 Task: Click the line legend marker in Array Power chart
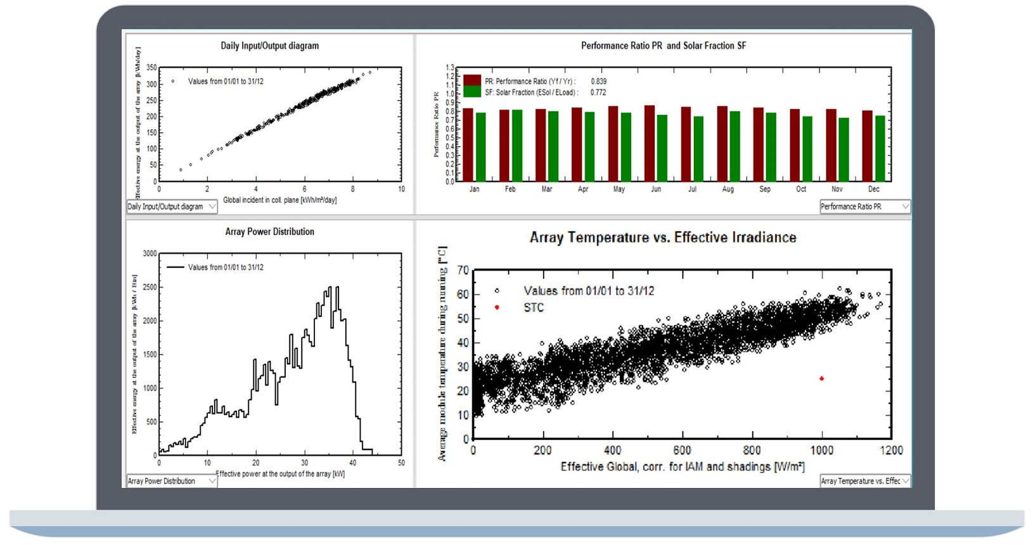[x=175, y=267]
